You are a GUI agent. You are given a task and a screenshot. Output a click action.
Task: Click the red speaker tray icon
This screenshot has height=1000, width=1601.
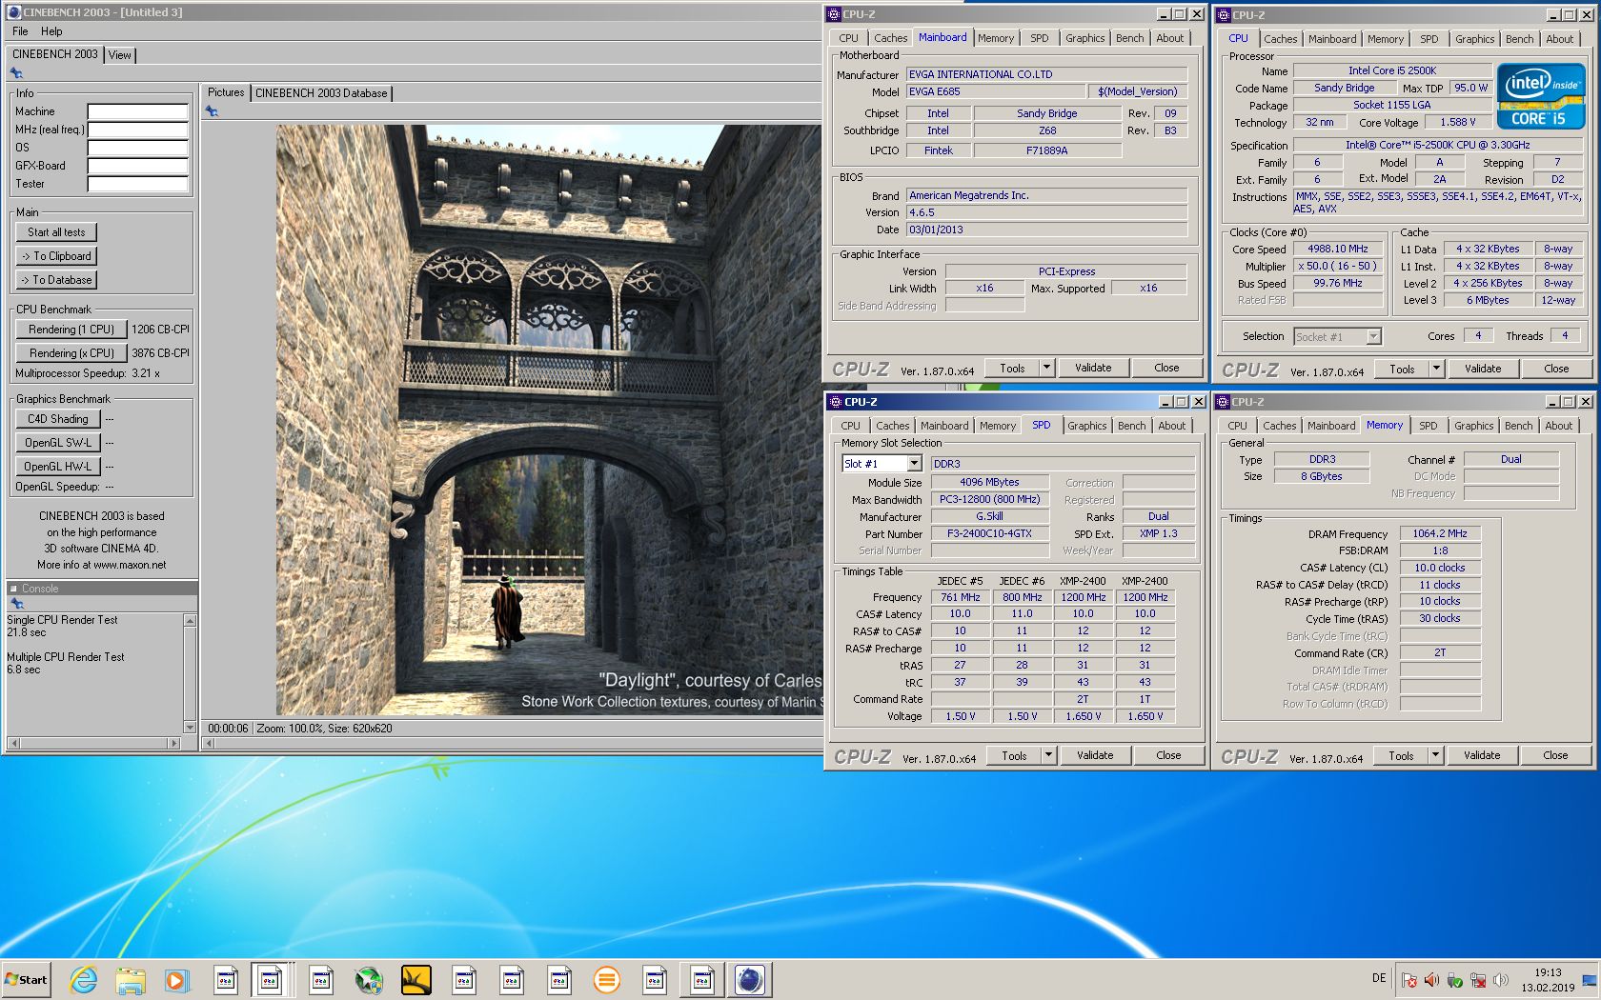coord(1431,980)
